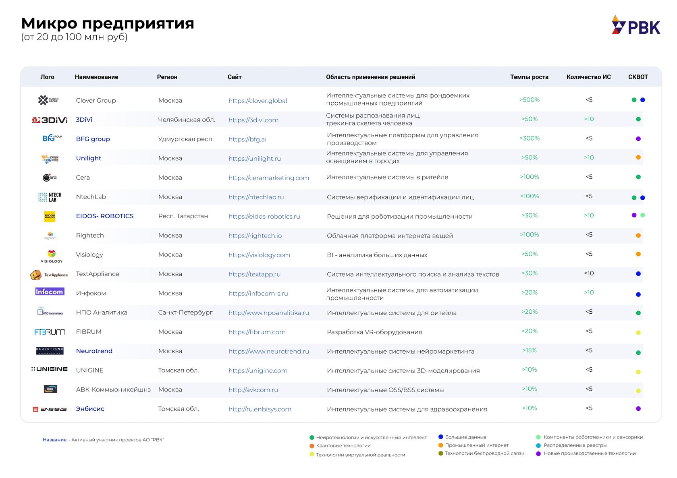Viewport: 677px width, 478px height.
Task: Click the Neurotrend company name
Action: pyautogui.click(x=94, y=351)
